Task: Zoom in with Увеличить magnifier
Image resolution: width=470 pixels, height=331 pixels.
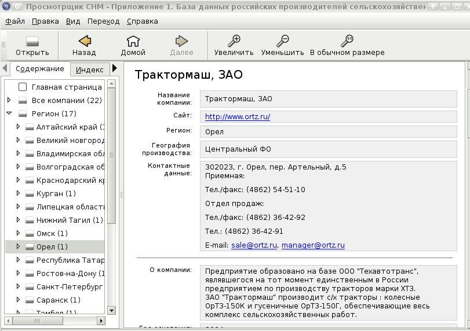Action: pyautogui.click(x=234, y=41)
